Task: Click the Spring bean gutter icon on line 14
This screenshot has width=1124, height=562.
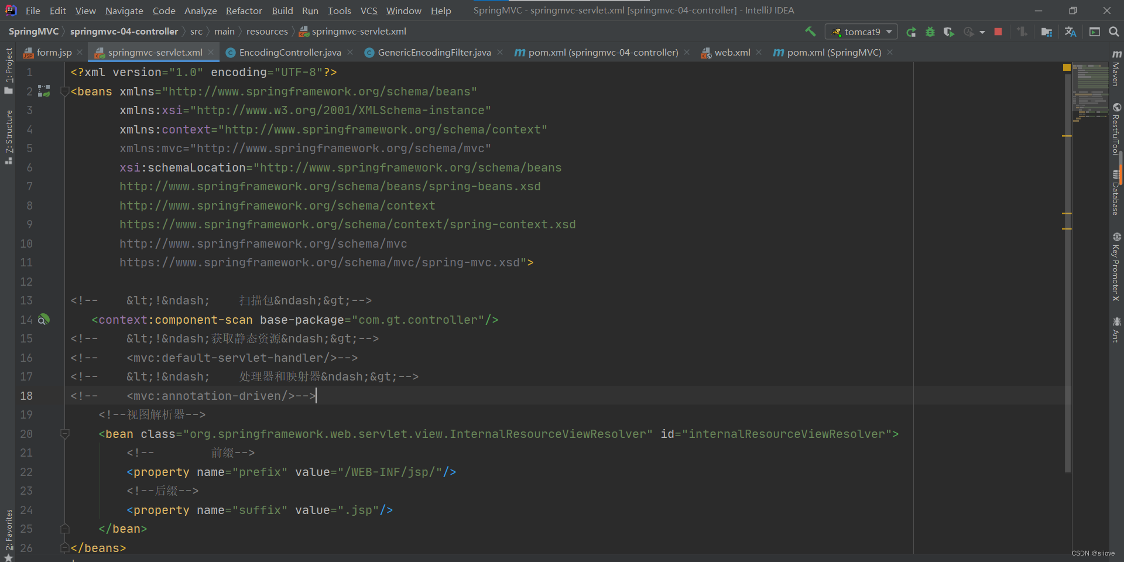Action: (x=44, y=320)
